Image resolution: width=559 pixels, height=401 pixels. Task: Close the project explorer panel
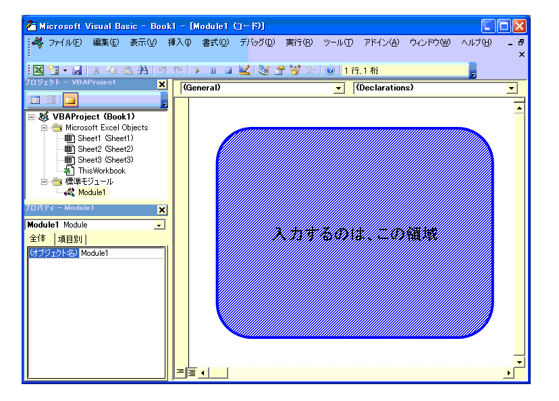(x=161, y=84)
